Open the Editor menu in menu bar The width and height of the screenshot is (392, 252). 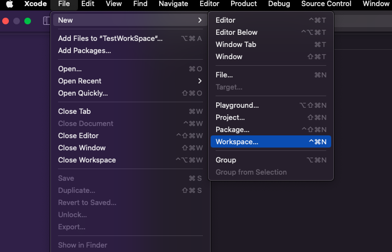click(209, 4)
